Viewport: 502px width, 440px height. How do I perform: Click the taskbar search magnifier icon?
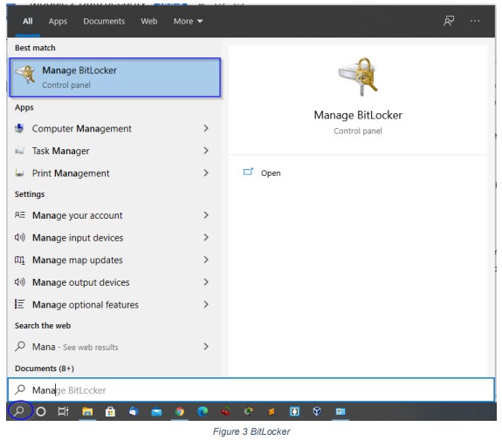click(20, 410)
